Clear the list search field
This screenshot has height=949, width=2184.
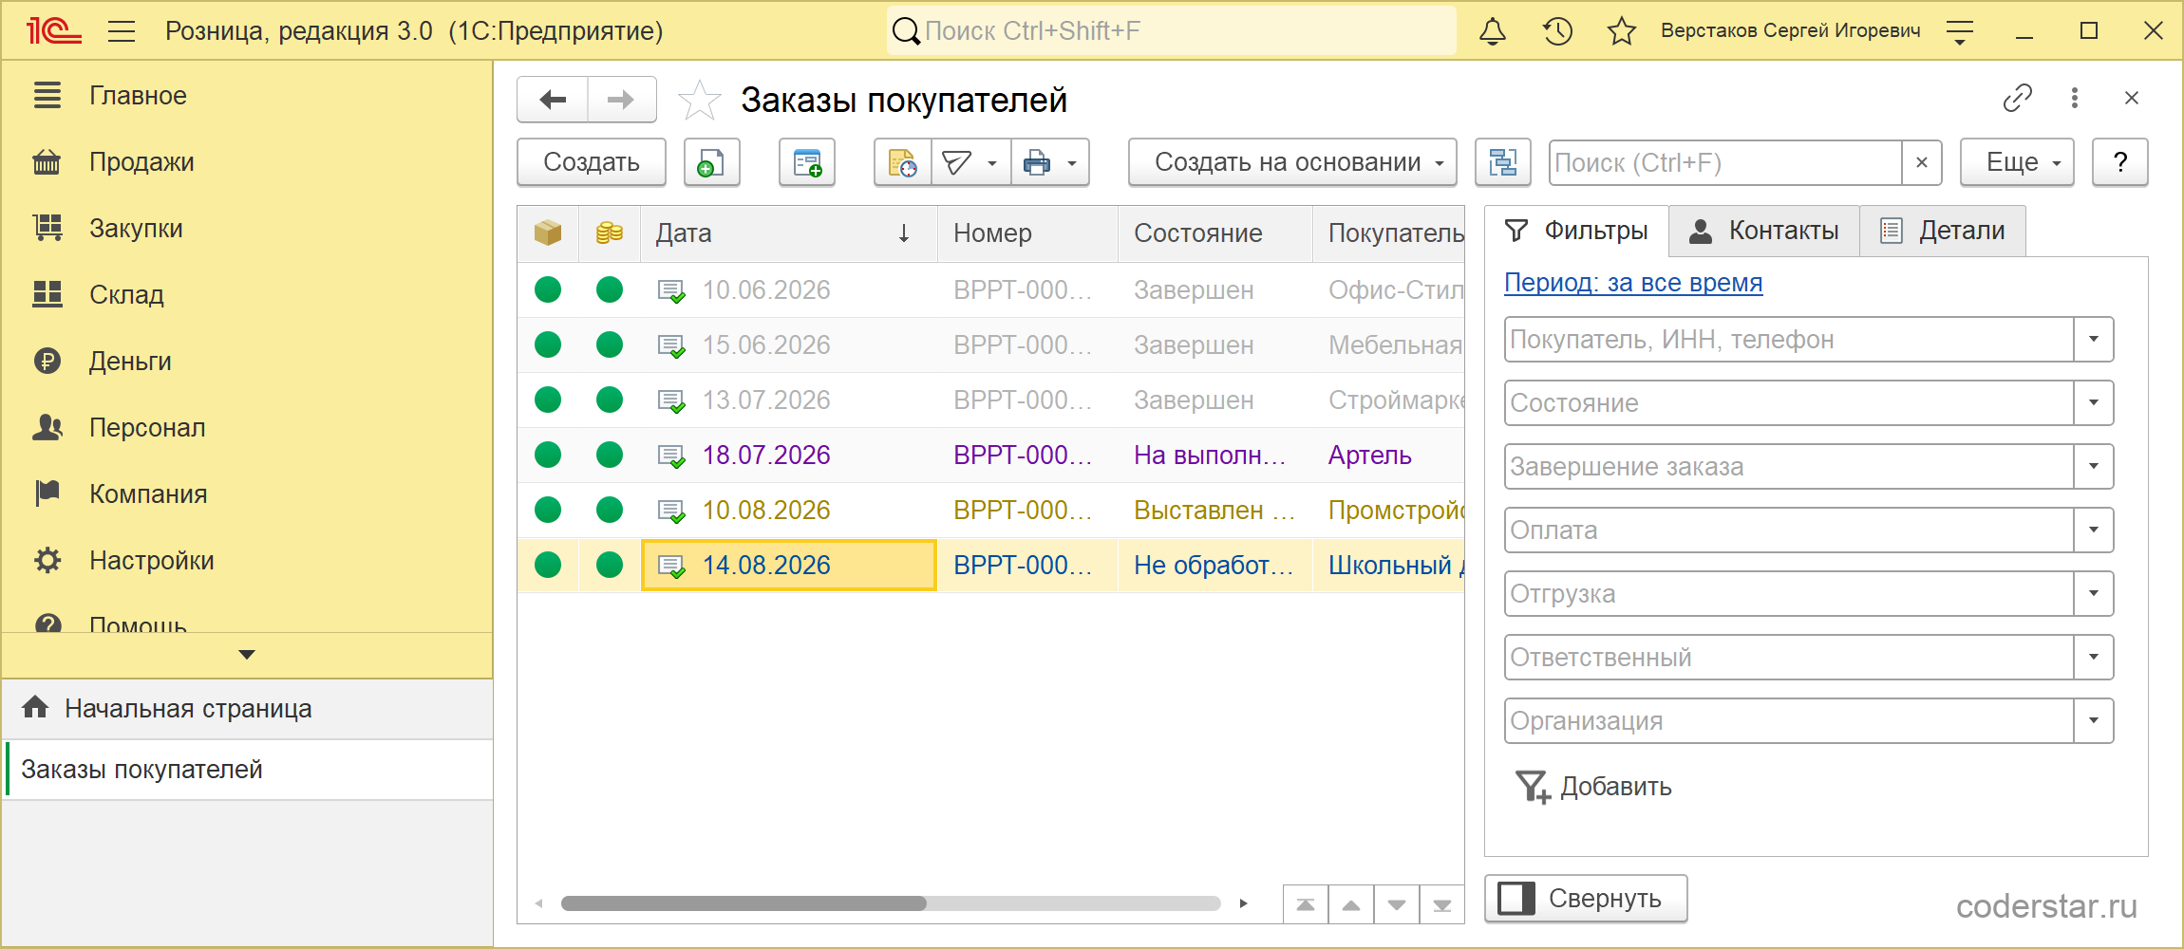1922,162
